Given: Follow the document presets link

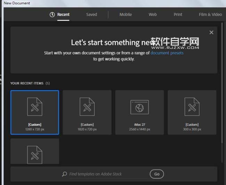Looking at the screenshot, I should 167,53.
